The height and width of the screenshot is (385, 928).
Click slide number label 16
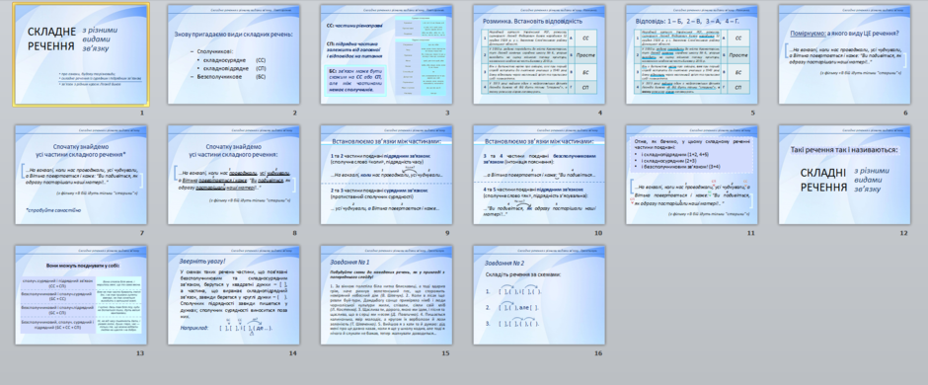(x=599, y=353)
